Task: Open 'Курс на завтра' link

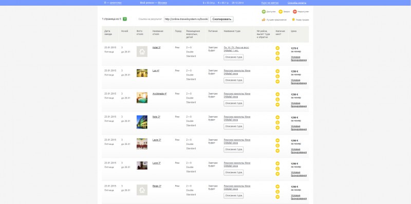Action: pos(270,3)
